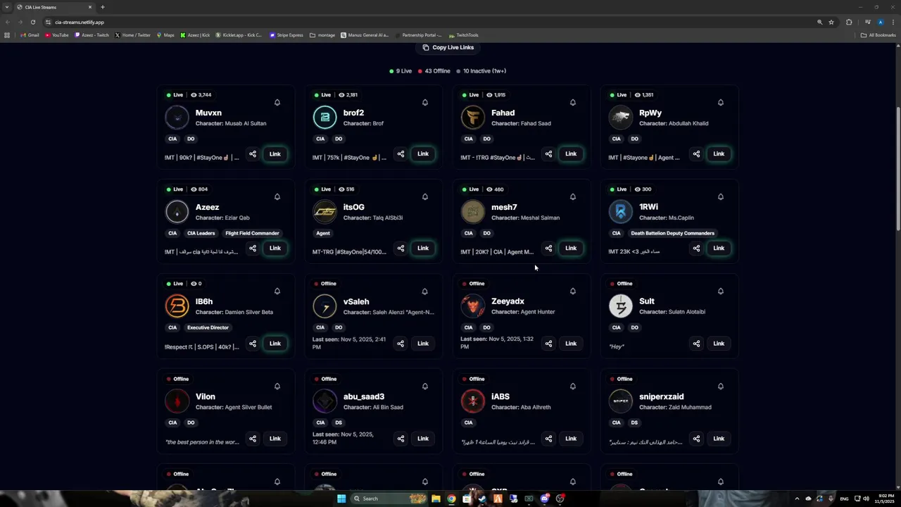
Task: Click abu_saad3 notification bell
Action: click(x=425, y=387)
